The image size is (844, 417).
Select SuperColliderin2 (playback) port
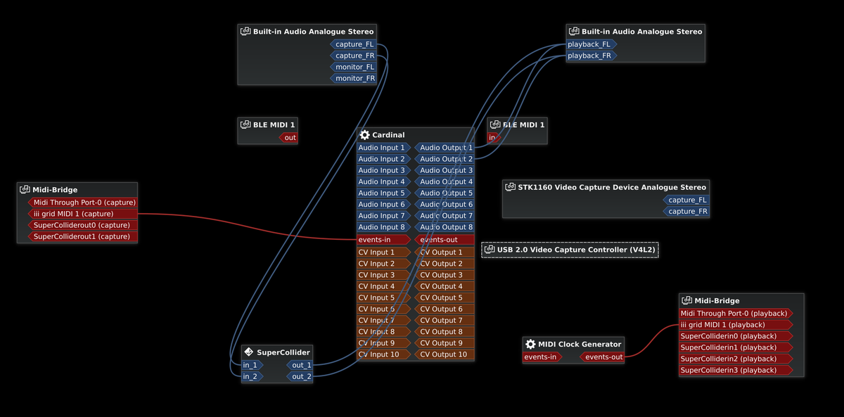click(x=736, y=359)
